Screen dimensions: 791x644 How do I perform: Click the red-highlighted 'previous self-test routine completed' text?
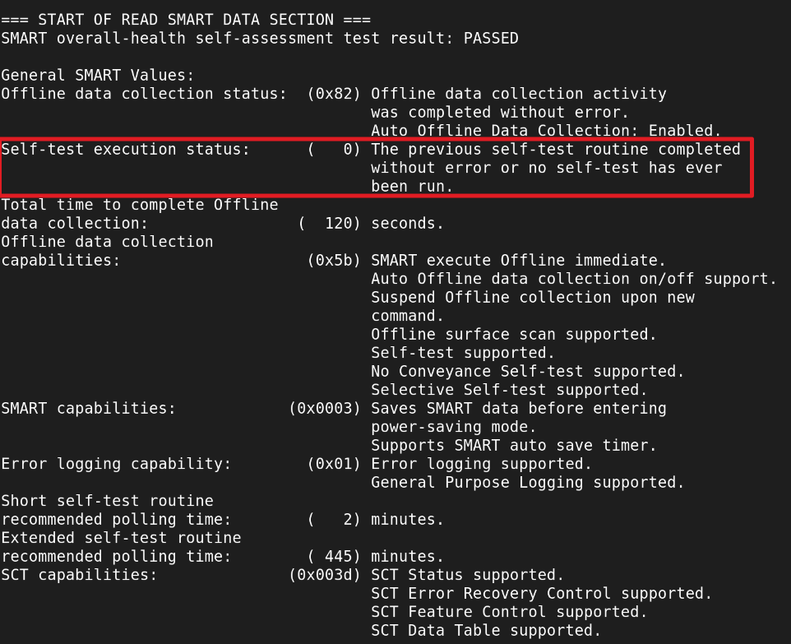click(x=555, y=149)
